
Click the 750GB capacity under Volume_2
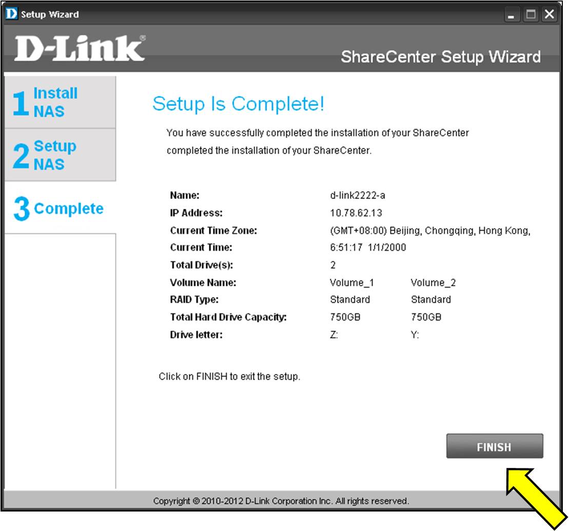click(426, 317)
